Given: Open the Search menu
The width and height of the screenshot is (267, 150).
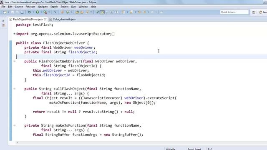Looking at the screenshot, I should 54,7.
